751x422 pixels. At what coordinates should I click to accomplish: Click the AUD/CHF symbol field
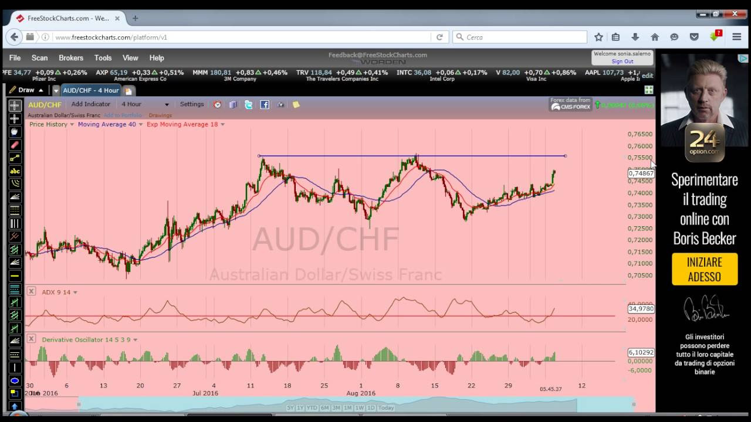(x=45, y=105)
